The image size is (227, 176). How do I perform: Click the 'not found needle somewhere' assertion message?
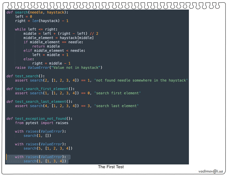pyautogui.click(x=141, y=80)
